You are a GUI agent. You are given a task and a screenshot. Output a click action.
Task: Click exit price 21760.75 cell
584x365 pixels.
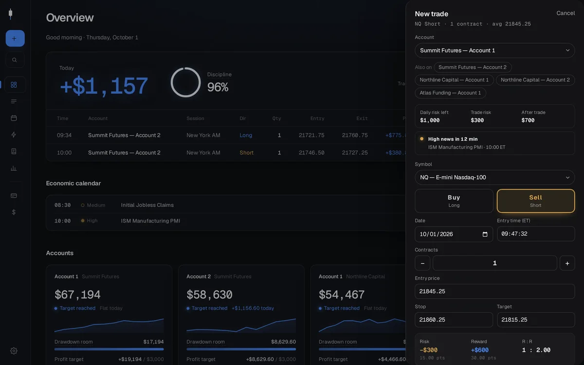coord(355,135)
